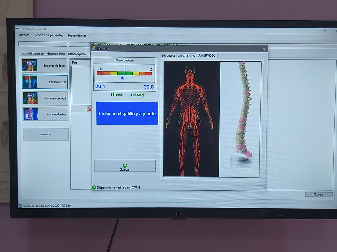
Task: Open the Herramientas menu
Action: [x=77, y=36]
